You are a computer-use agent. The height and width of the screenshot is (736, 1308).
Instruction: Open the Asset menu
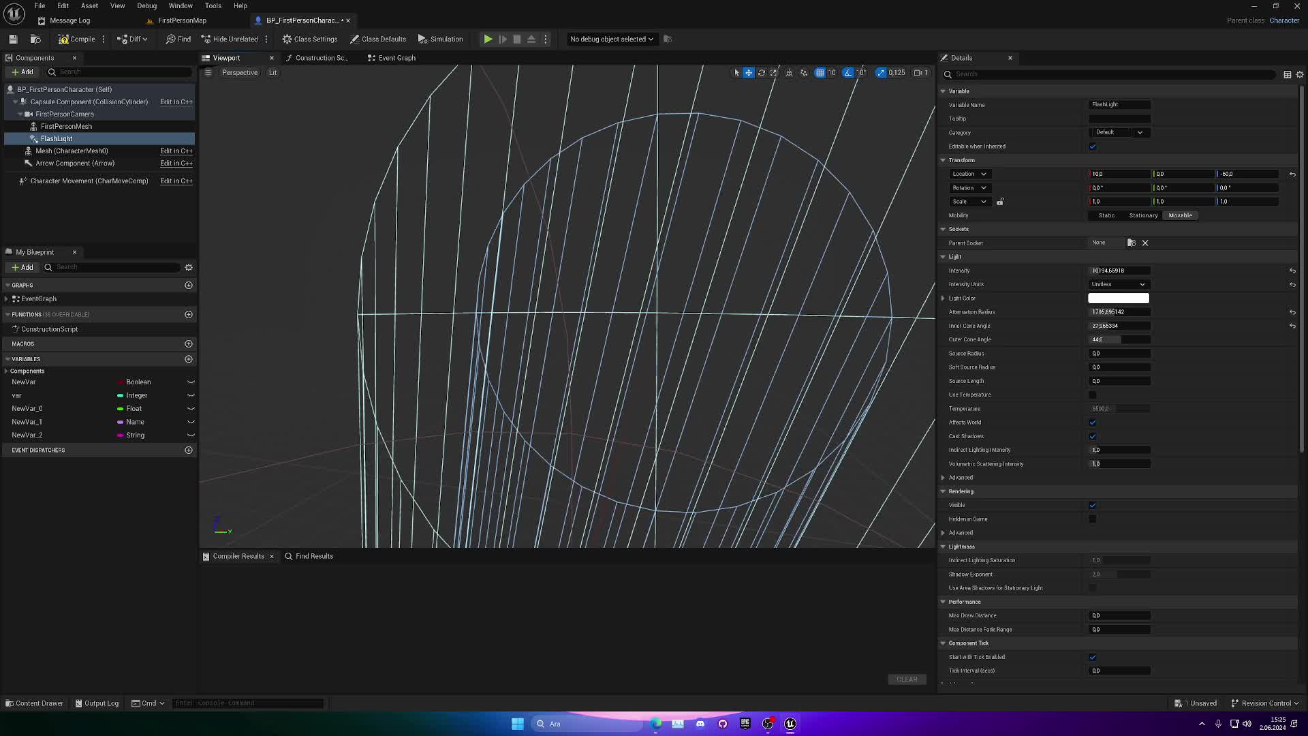click(x=89, y=5)
